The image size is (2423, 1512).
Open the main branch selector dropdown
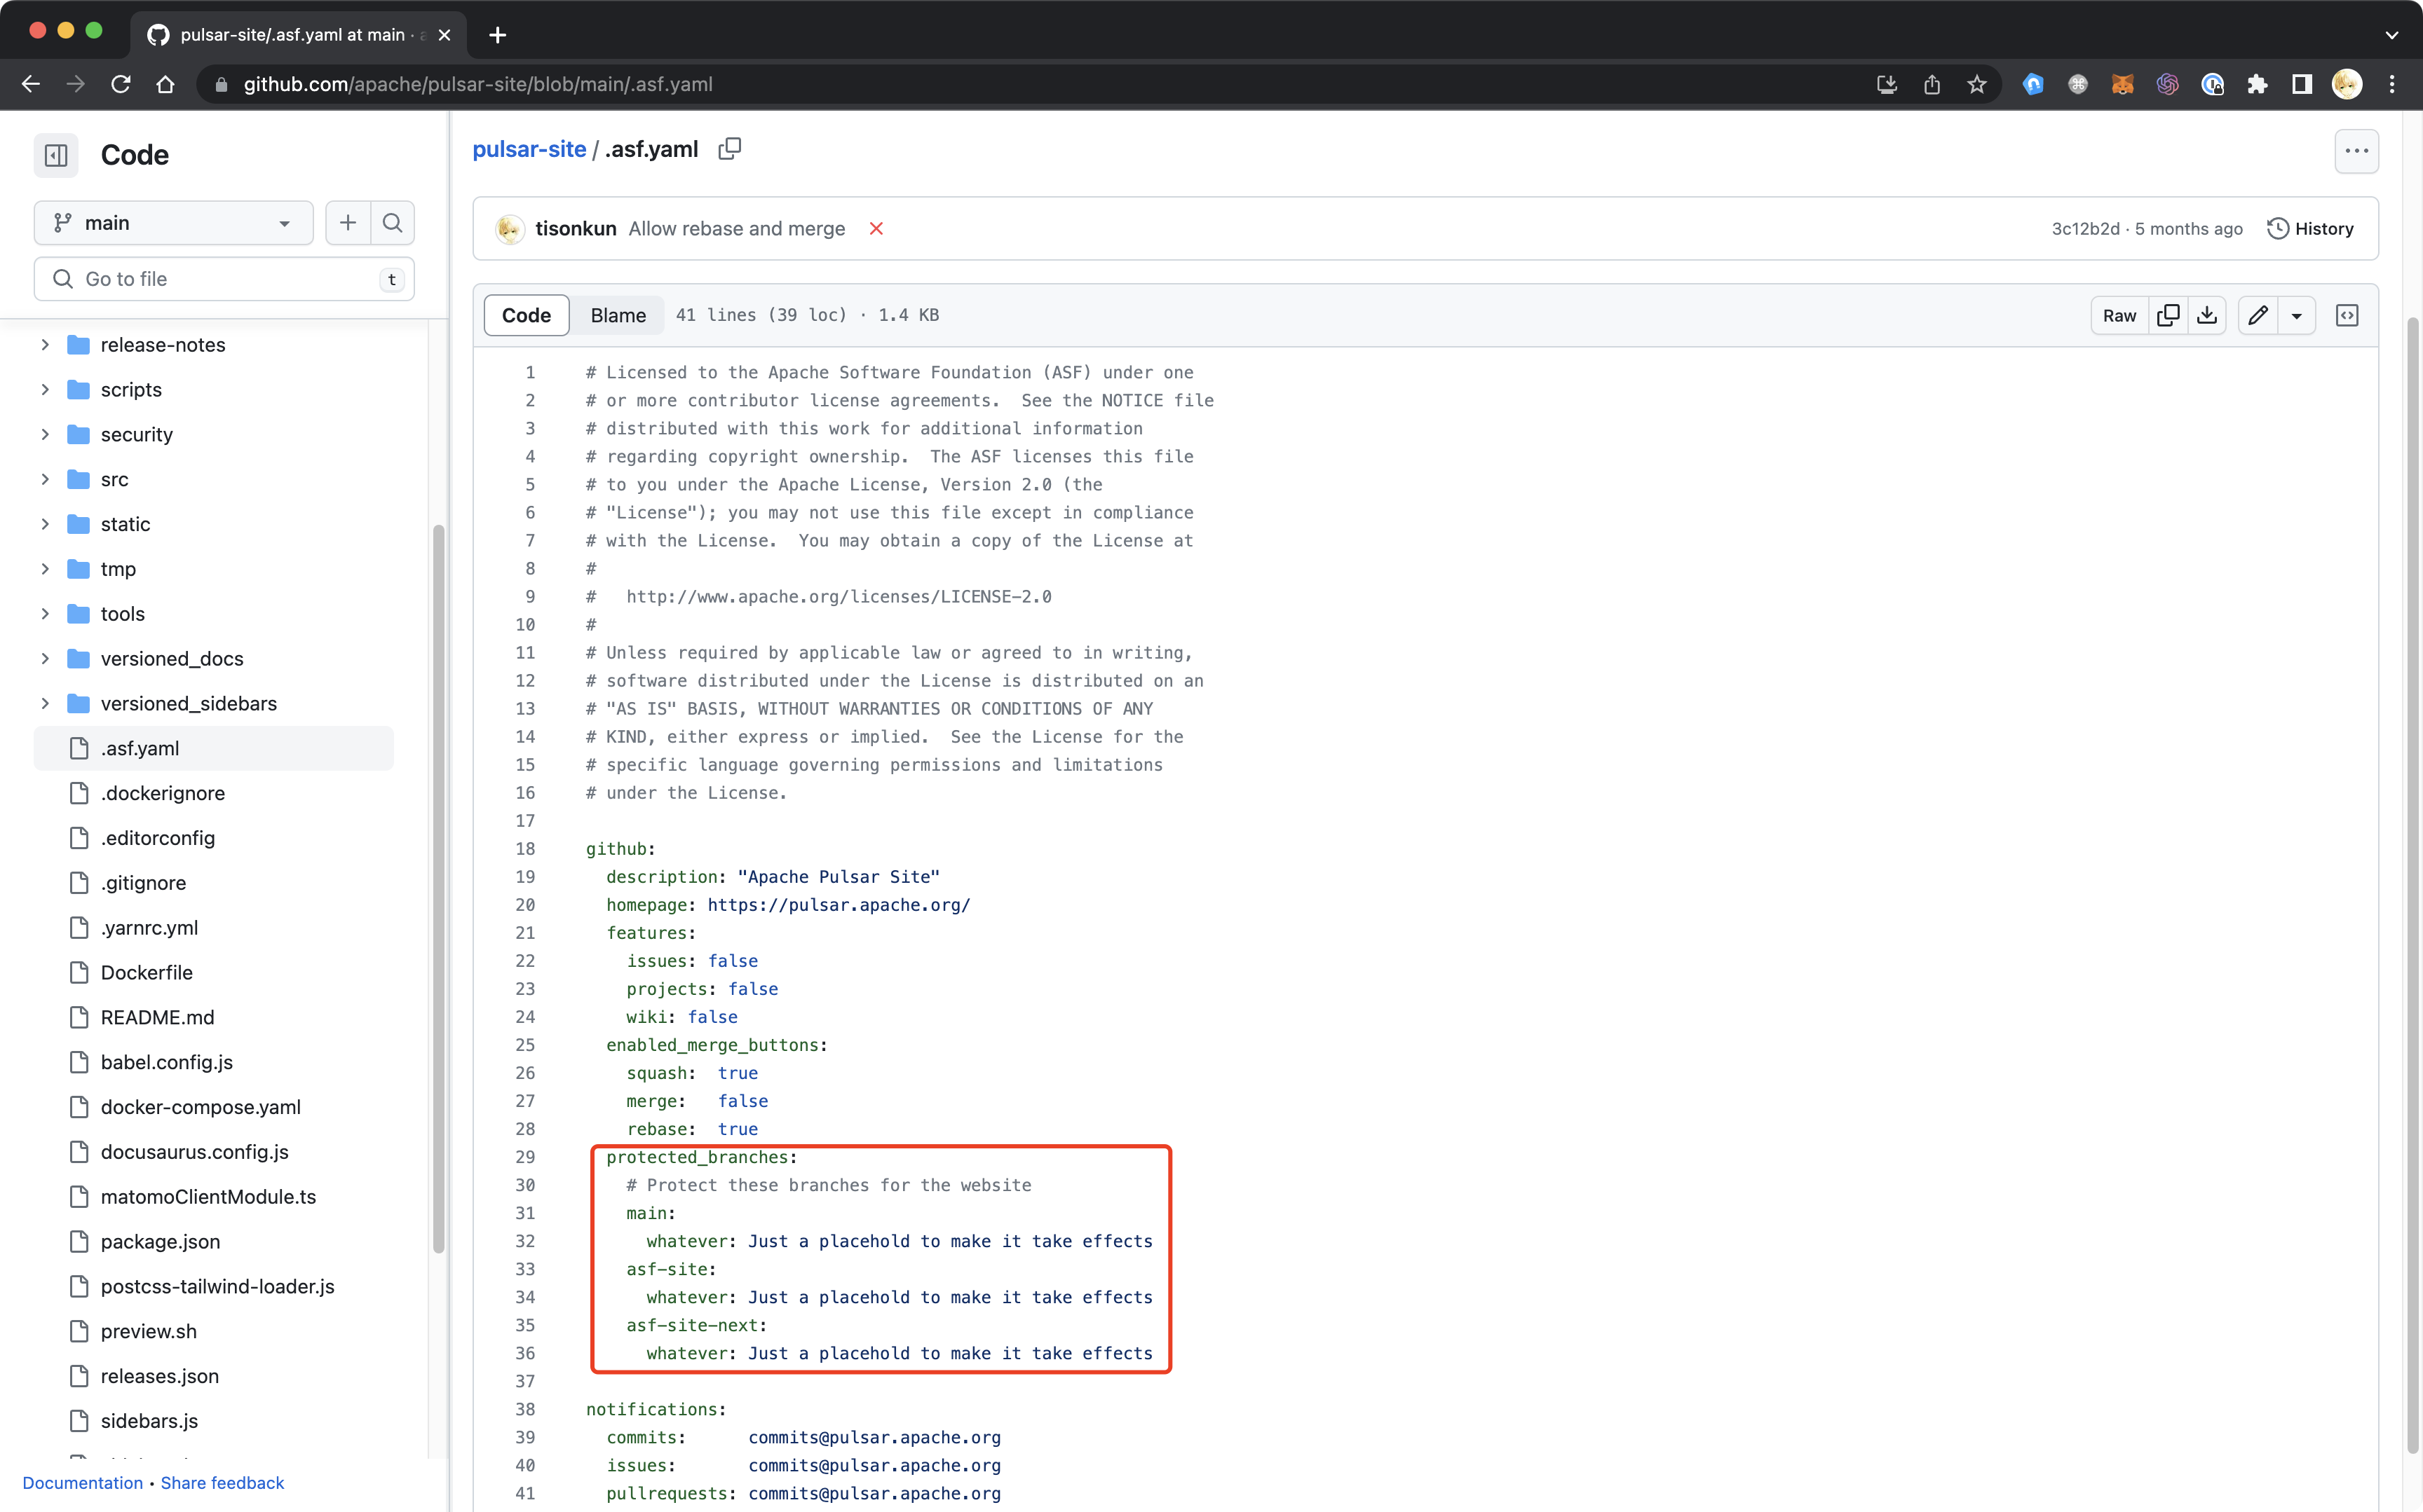[x=173, y=222]
